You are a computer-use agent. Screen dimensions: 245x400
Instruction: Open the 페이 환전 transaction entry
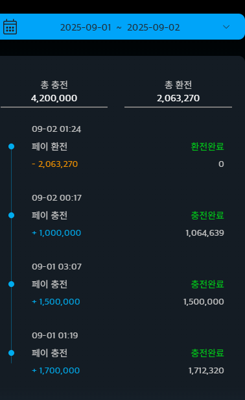tap(49, 147)
